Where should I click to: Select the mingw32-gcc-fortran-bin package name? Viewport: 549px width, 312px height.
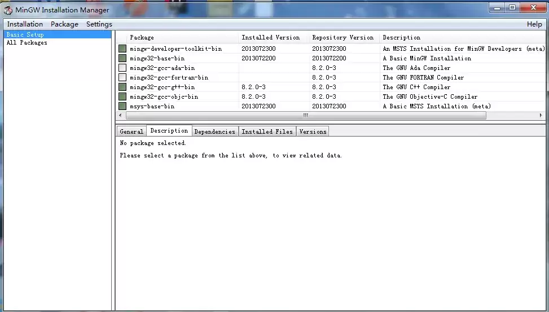click(x=169, y=77)
